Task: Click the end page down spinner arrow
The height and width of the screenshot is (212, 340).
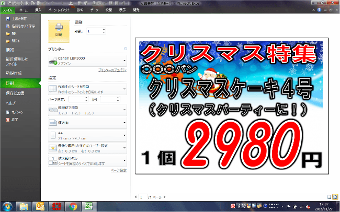Action: pos(118,101)
